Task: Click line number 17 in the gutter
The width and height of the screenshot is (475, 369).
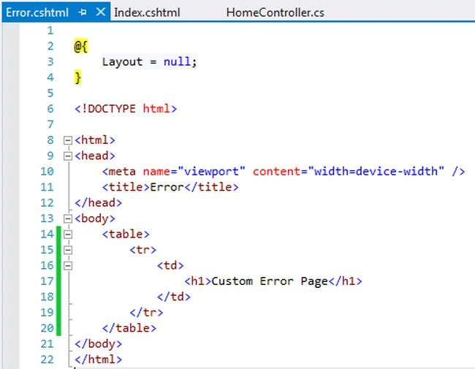Action: (47, 281)
